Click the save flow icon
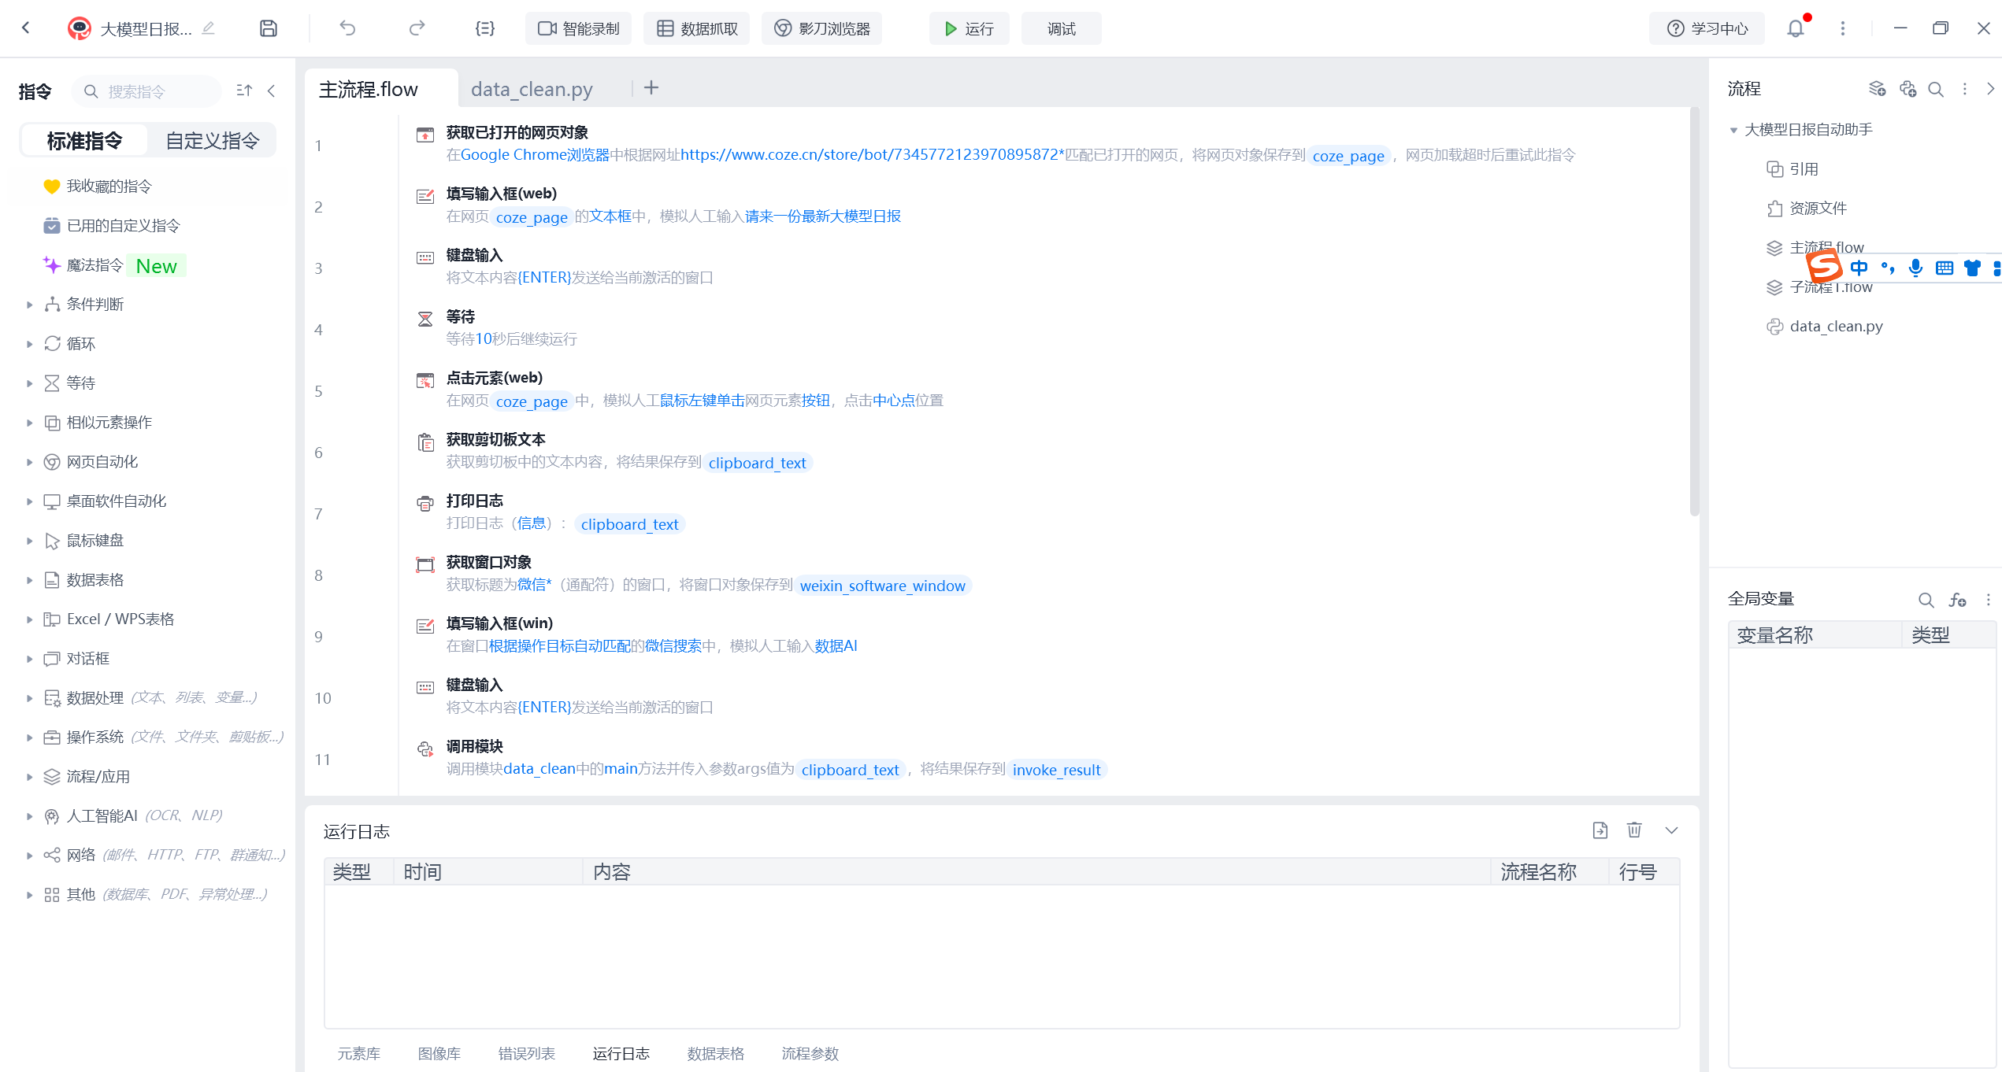 [269, 28]
